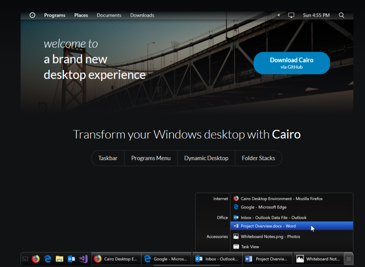Click the Outlook icon in task list
The height and width of the screenshot is (267, 365).
pos(236,217)
